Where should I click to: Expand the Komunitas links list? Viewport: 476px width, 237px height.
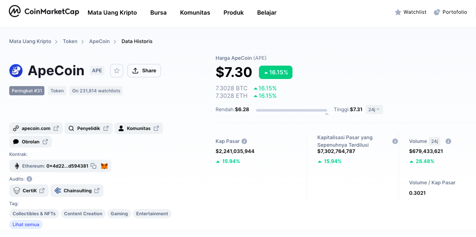click(138, 128)
